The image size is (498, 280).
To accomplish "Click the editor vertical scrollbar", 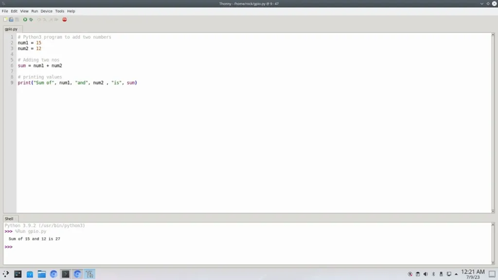I will 493,122.
